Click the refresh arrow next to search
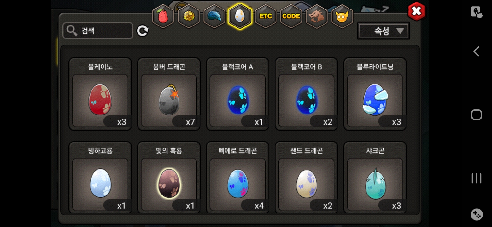This screenshot has height=227, width=492. [143, 31]
